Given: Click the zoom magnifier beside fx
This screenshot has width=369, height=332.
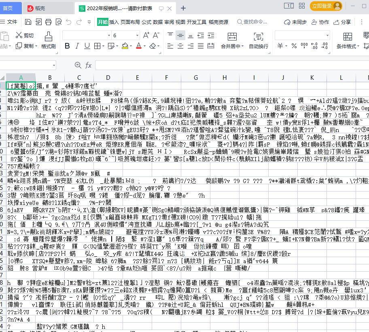Looking at the screenshot, I should (78, 65).
